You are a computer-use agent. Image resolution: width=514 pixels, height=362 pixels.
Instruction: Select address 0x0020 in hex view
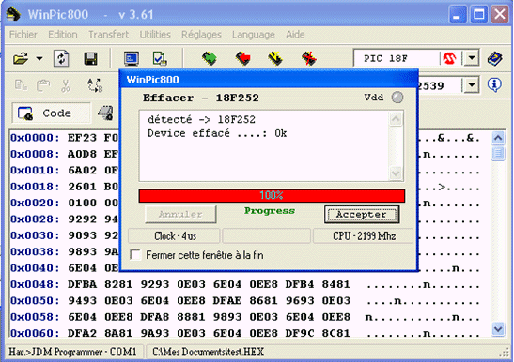(x=35, y=203)
